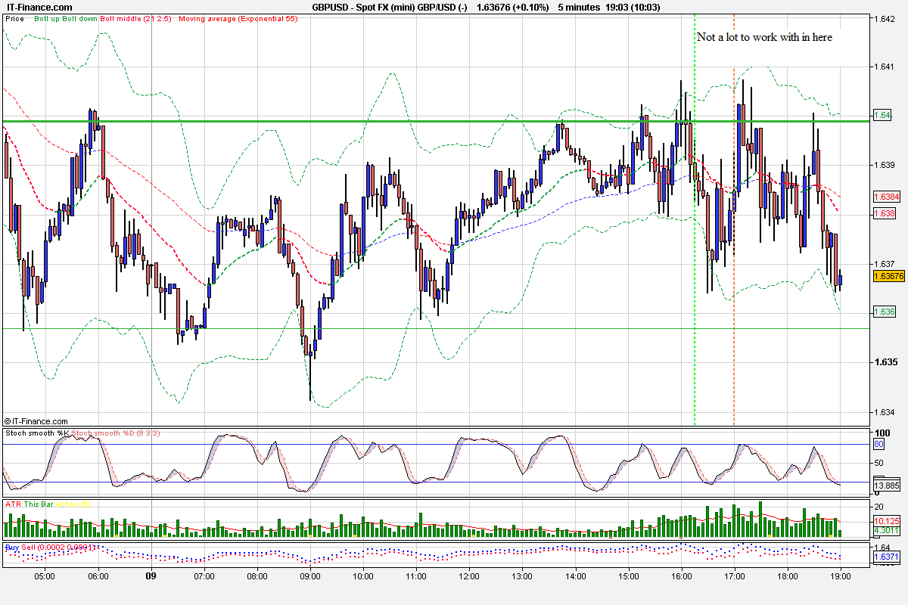
Task: Click the 1.641 price axis label
Action: (x=885, y=67)
